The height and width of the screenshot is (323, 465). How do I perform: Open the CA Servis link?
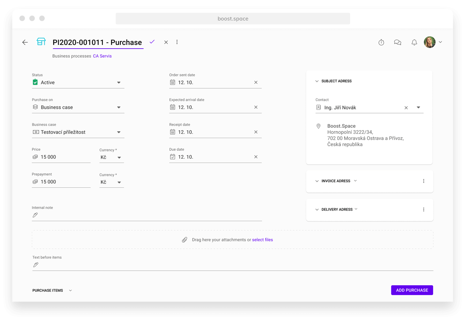coord(102,56)
